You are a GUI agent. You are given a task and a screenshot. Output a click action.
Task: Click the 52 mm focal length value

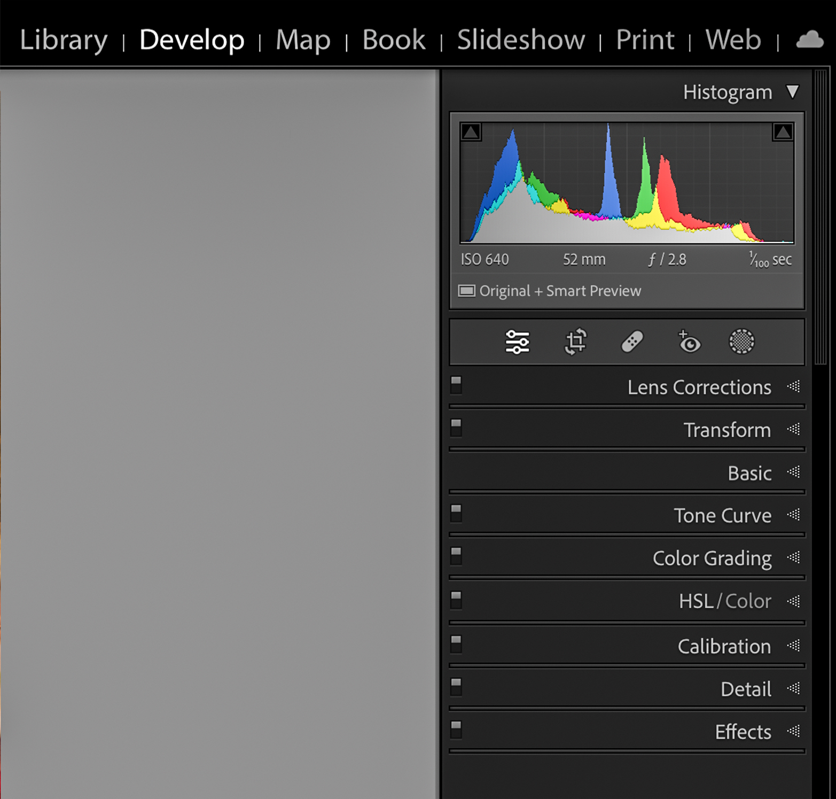pos(584,260)
